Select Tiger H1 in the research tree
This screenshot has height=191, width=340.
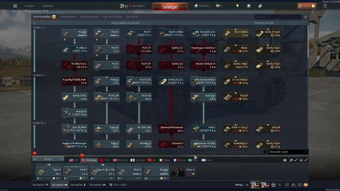tap(107, 129)
